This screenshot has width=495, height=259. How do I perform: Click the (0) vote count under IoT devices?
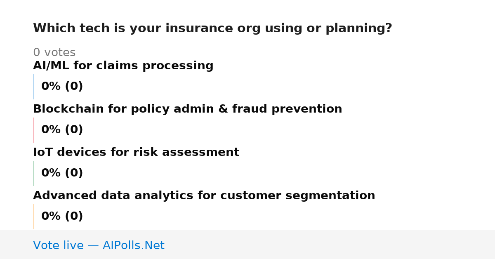74,173
